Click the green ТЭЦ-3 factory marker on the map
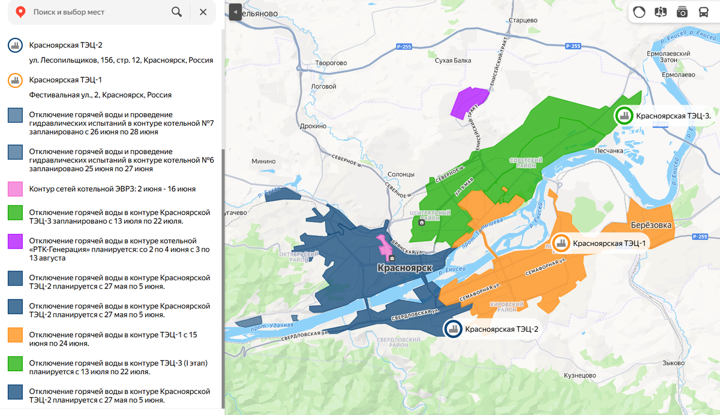720x415 pixels. [623, 116]
